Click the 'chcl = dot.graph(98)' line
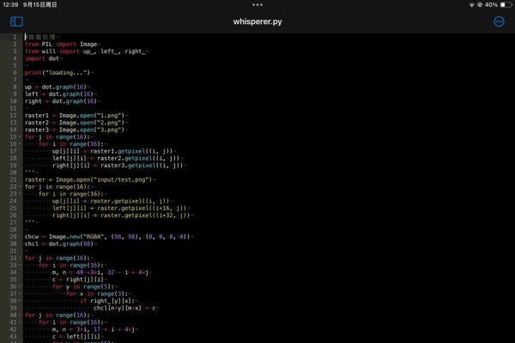The width and height of the screenshot is (515, 343). [60, 244]
